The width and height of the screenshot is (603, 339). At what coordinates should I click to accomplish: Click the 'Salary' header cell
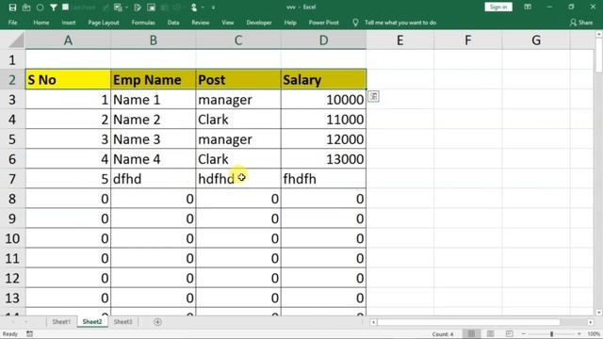323,79
